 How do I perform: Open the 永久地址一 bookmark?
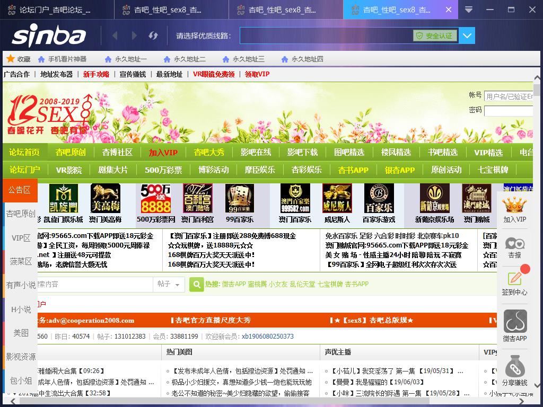(x=126, y=59)
